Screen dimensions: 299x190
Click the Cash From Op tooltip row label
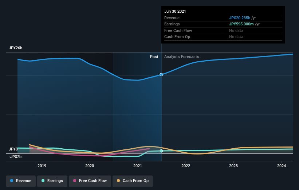[x=177, y=37]
